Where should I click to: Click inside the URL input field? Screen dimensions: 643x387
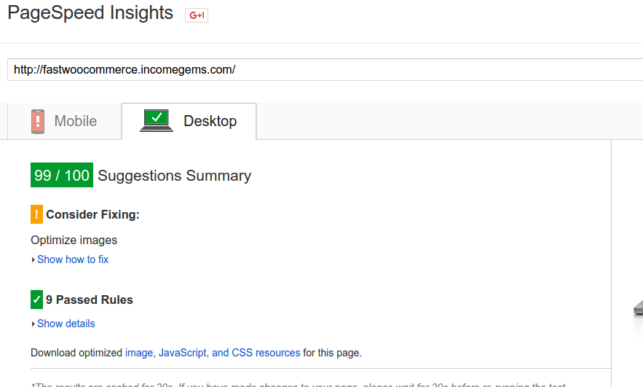(326, 70)
